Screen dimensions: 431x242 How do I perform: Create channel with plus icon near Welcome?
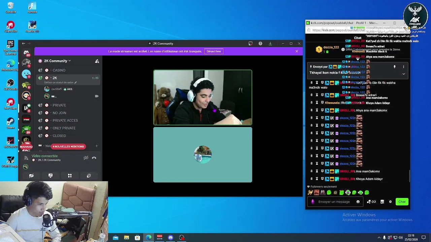tap(97, 146)
